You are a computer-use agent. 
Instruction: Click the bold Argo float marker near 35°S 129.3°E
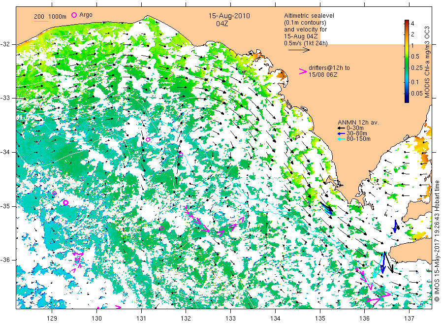[65, 202]
